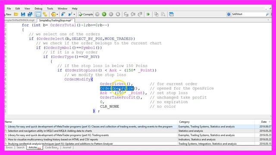Click the magnifier search icon
Image resolution: width=276 pixels, height=155 pixels.
coord(267,14)
